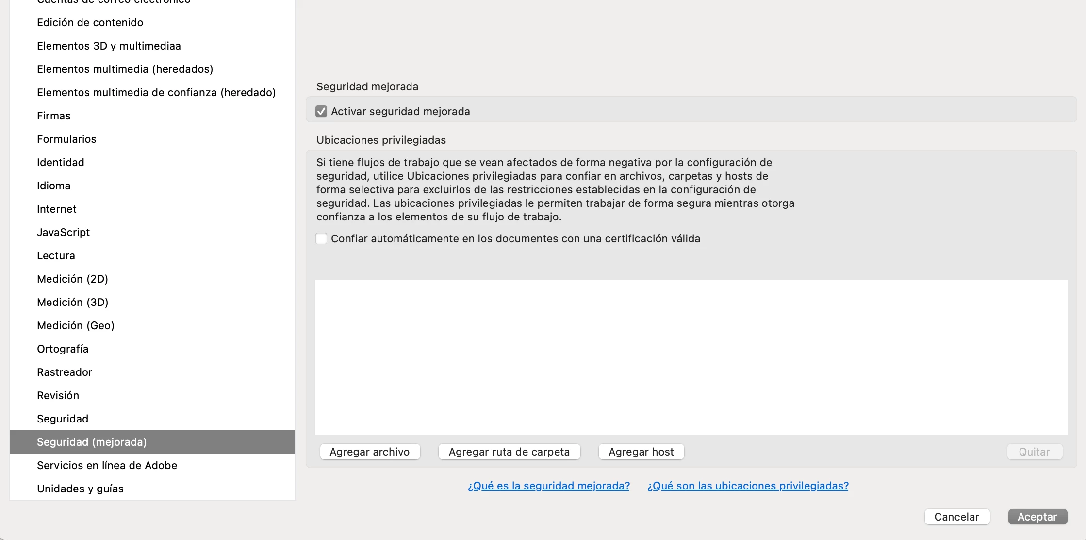1086x540 pixels.
Task: Select Elementos 3D y multimedia category
Action: pos(109,46)
